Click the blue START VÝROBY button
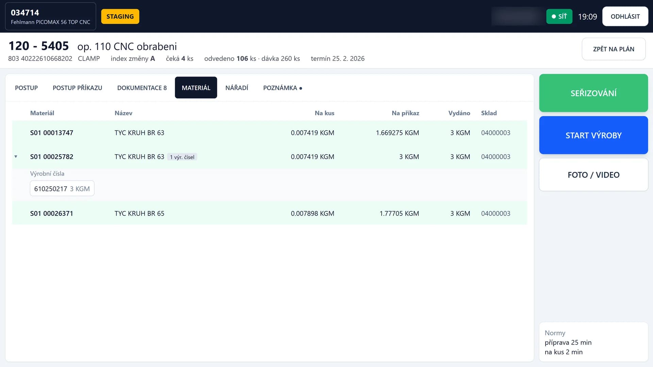This screenshot has width=653, height=367. click(593, 135)
